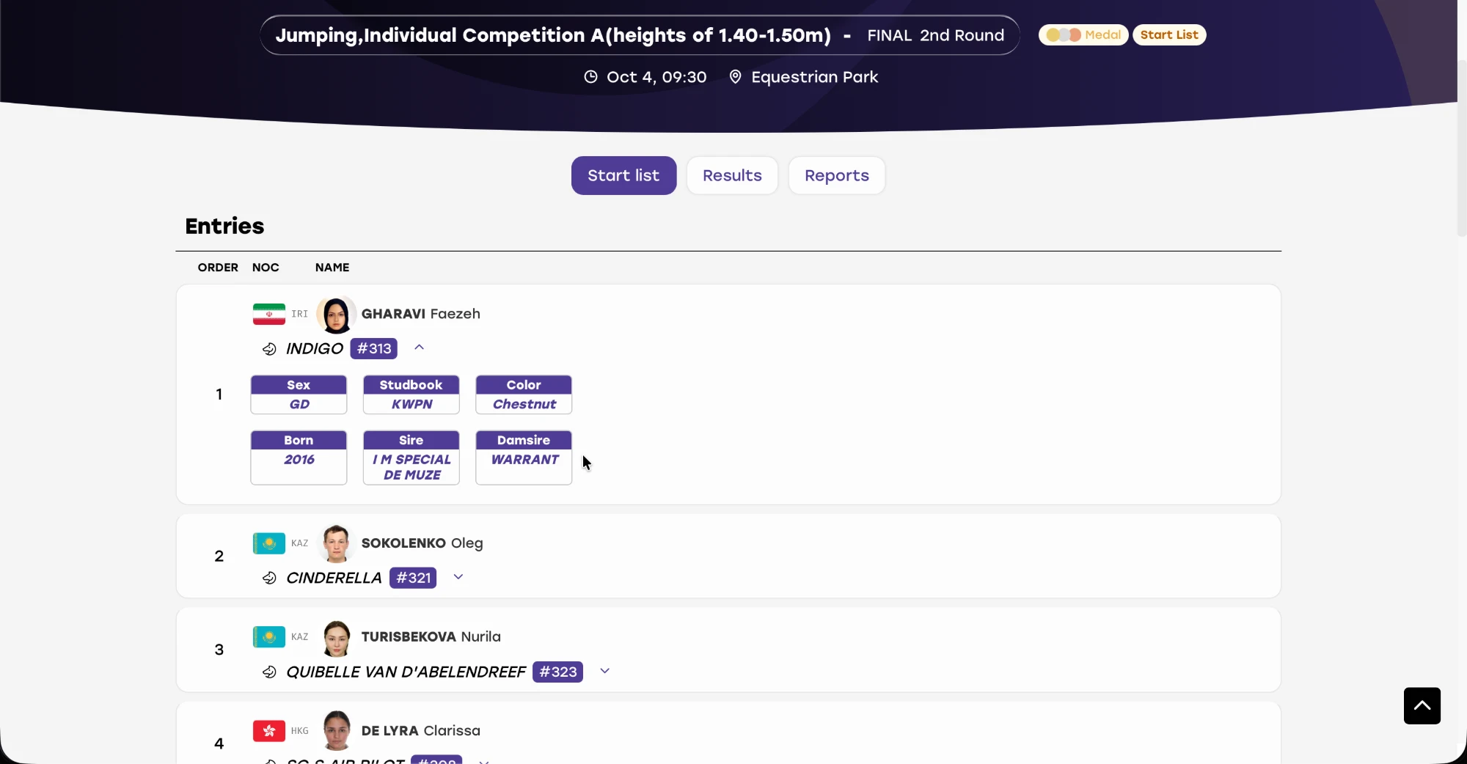Open the Reports tab
This screenshot has height=764, width=1467.
click(837, 176)
